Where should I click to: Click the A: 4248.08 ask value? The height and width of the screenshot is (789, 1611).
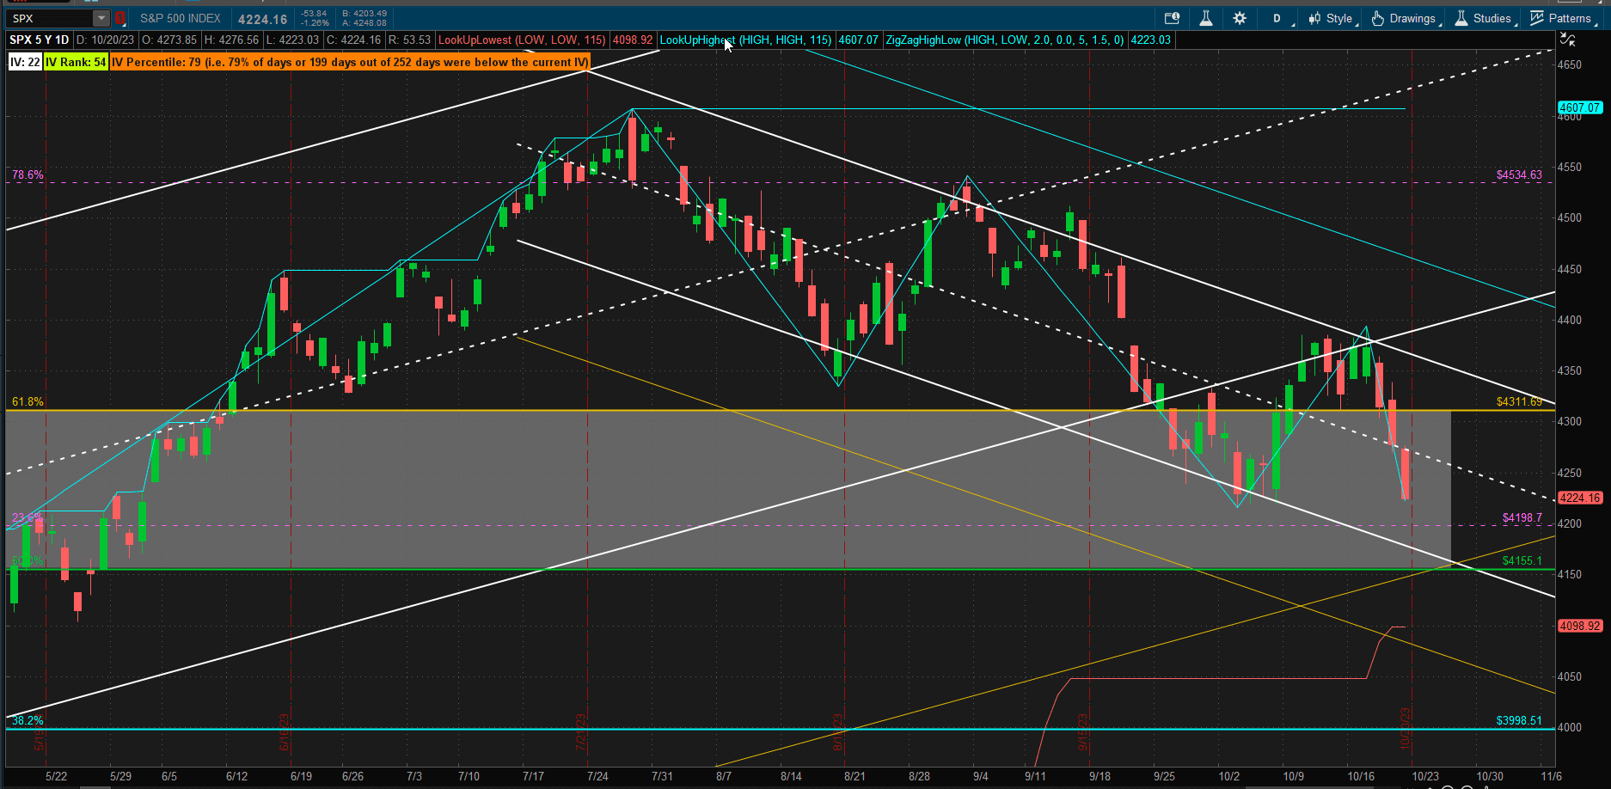(x=364, y=23)
